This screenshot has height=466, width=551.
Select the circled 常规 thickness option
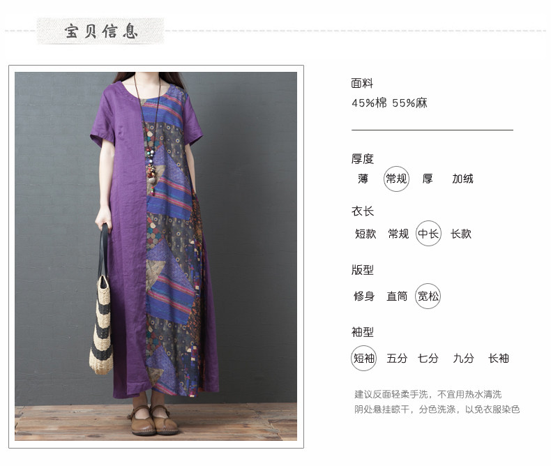tap(396, 179)
